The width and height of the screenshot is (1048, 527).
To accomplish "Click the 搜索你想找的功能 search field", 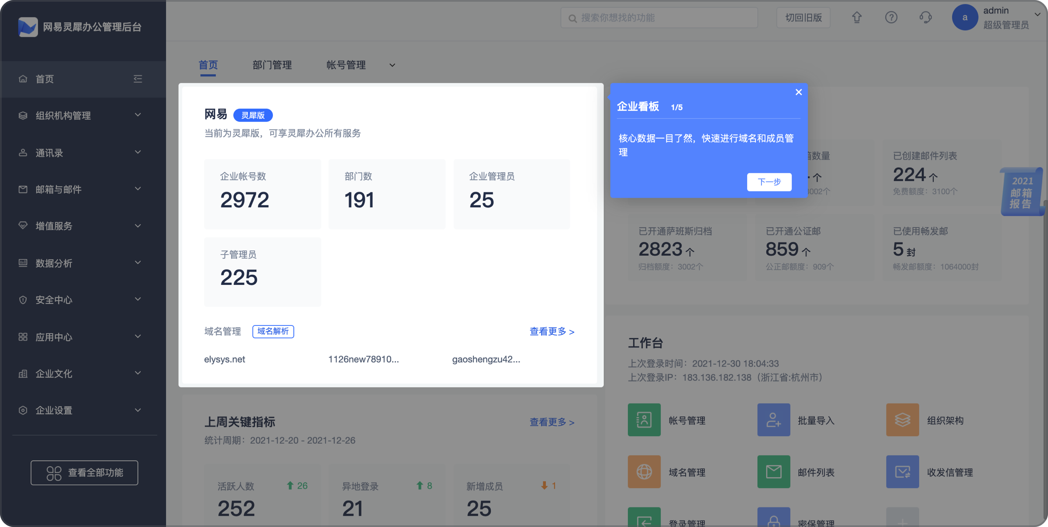I will pyautogui.click(x=659, y=18).
